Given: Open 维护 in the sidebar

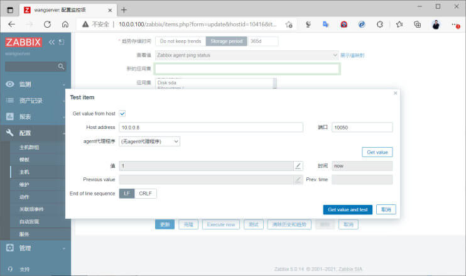Looking at the screenshot, I should point(24,184).
